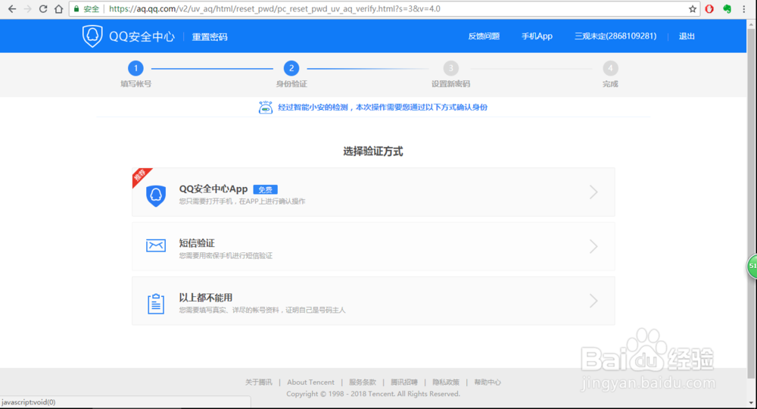The width and height of the screenshot is (757, 409).
Task: Expand 以上都不能用 option chevron
Action: click(x=593, y=301)
